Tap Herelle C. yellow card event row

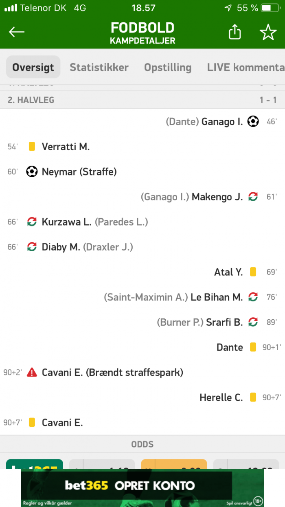(142, 397)
